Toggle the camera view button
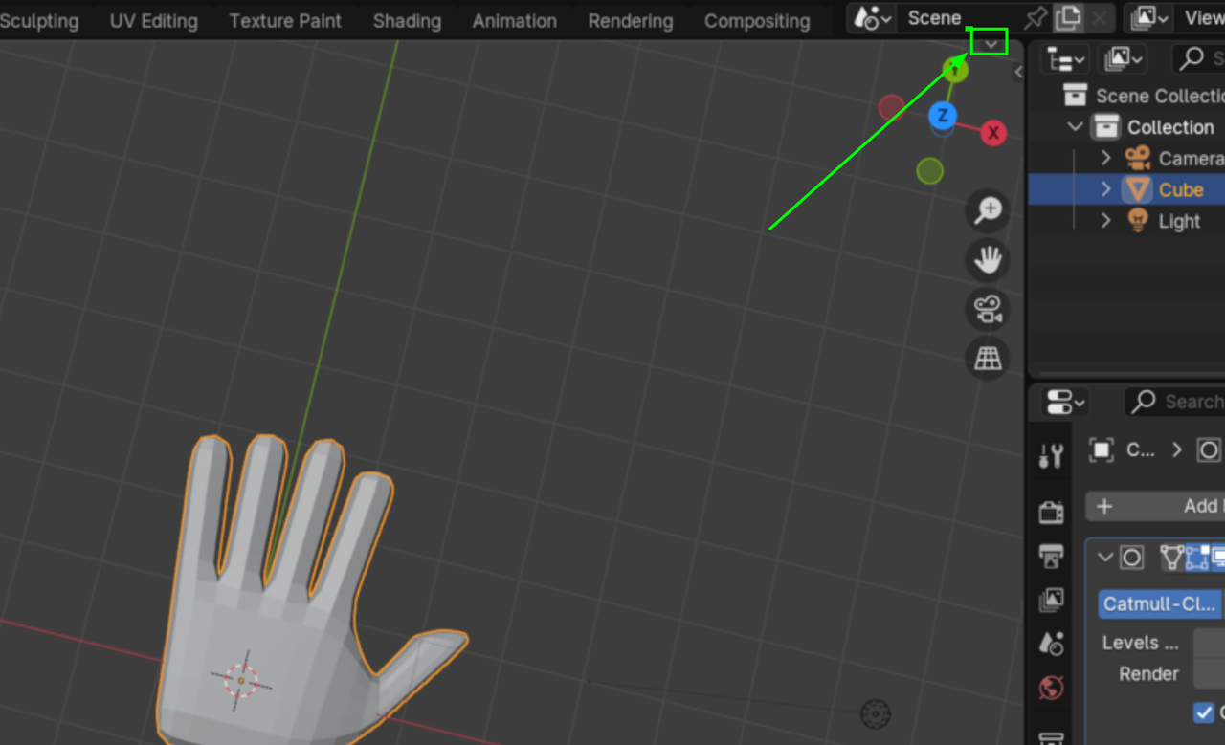This screenshot has width=1225, height=745. click(988, 310)
